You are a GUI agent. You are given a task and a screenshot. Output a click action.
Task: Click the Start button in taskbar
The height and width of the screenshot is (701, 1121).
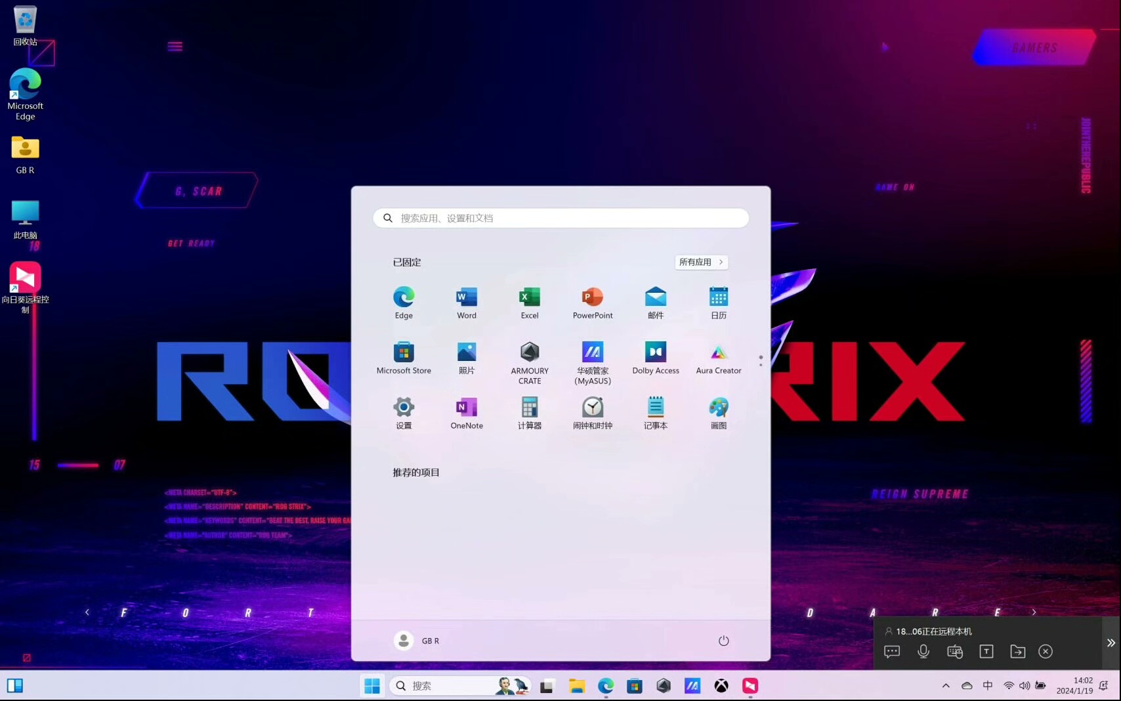[372, 686]
